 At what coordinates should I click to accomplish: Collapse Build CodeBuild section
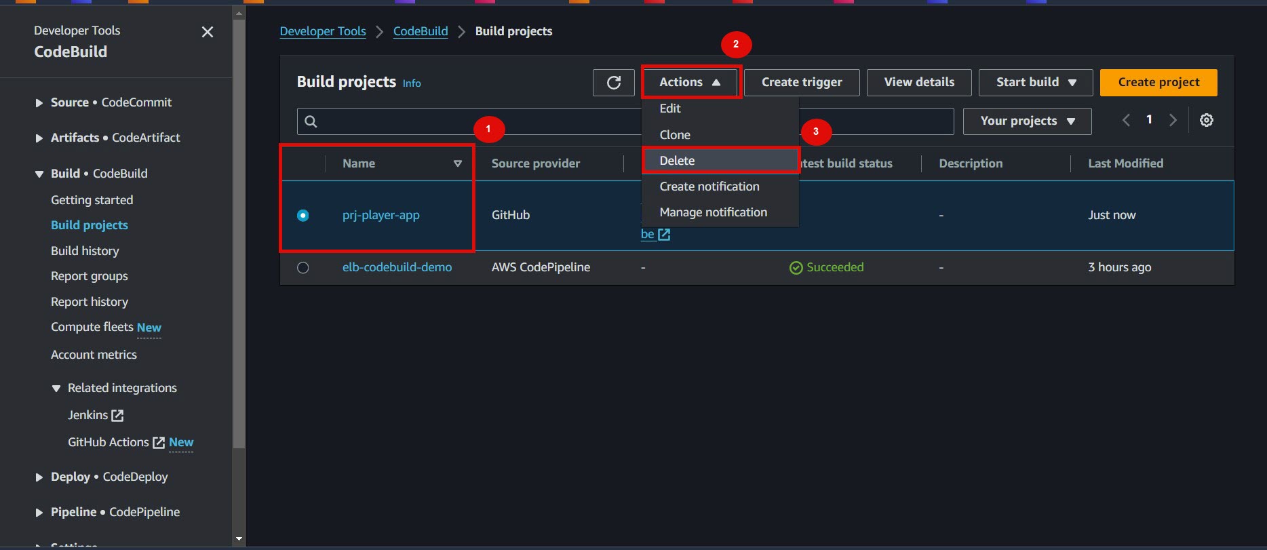click(x=39, y=174)
